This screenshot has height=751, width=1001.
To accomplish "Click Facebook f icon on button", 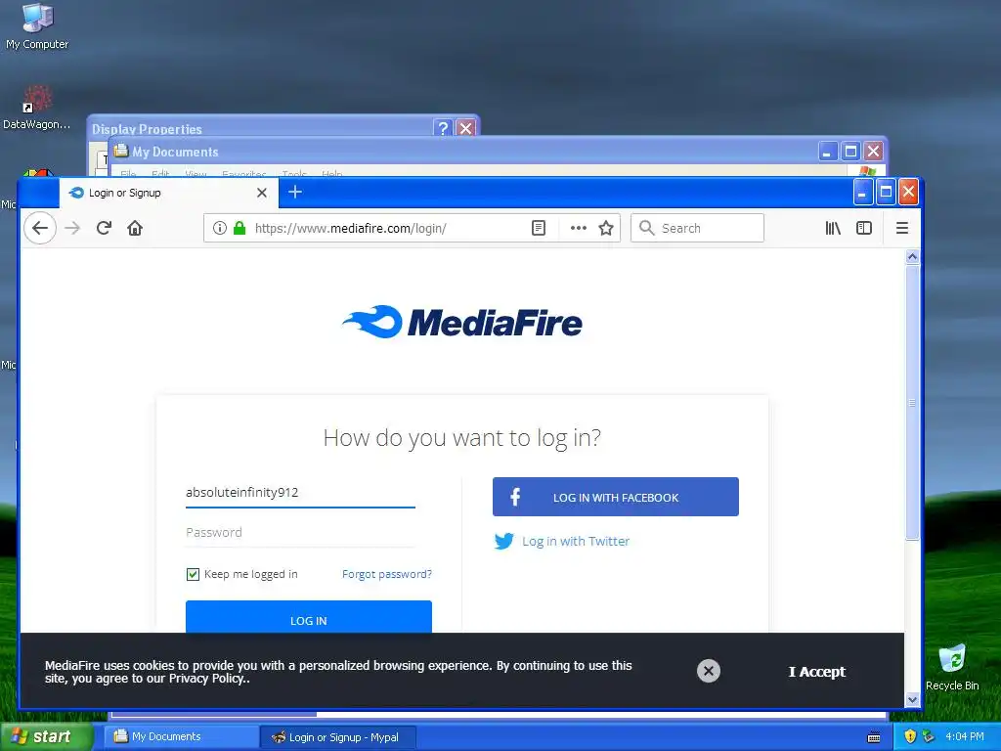I will pyautogui.click(x=515, y=497).
